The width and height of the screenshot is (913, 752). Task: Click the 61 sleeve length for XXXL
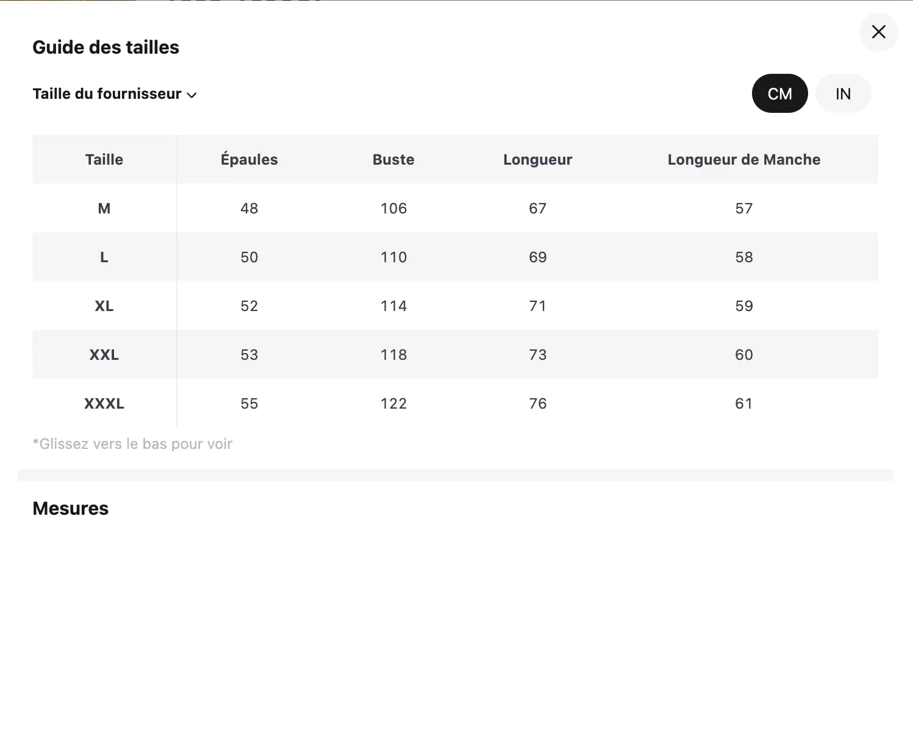[x=743, y=404]
